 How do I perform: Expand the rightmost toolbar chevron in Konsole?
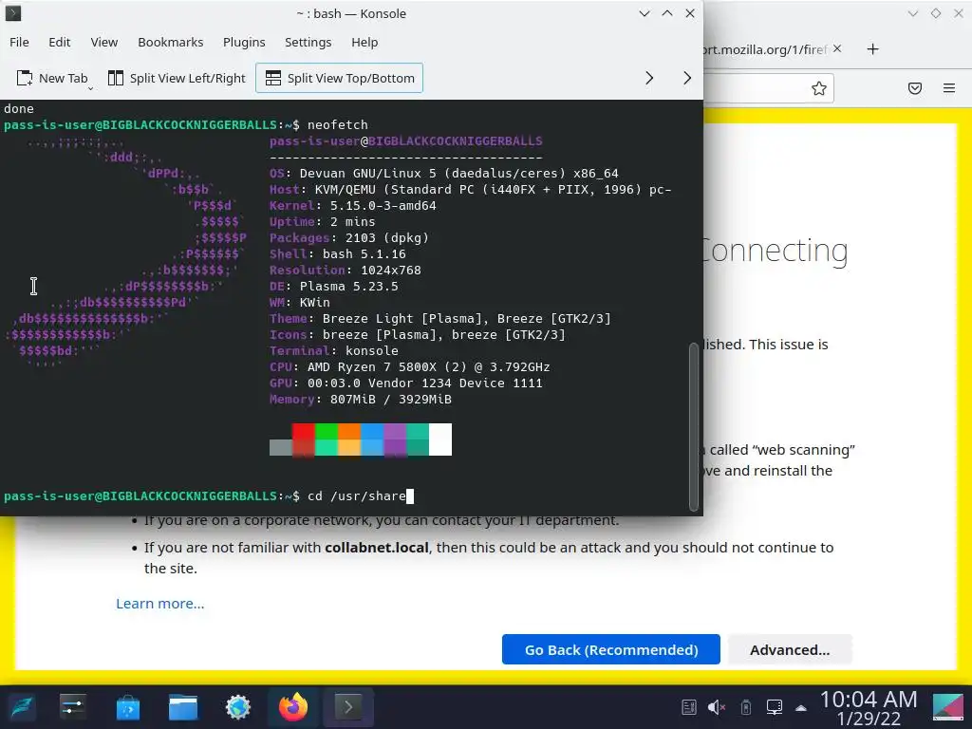pos(687,78)
